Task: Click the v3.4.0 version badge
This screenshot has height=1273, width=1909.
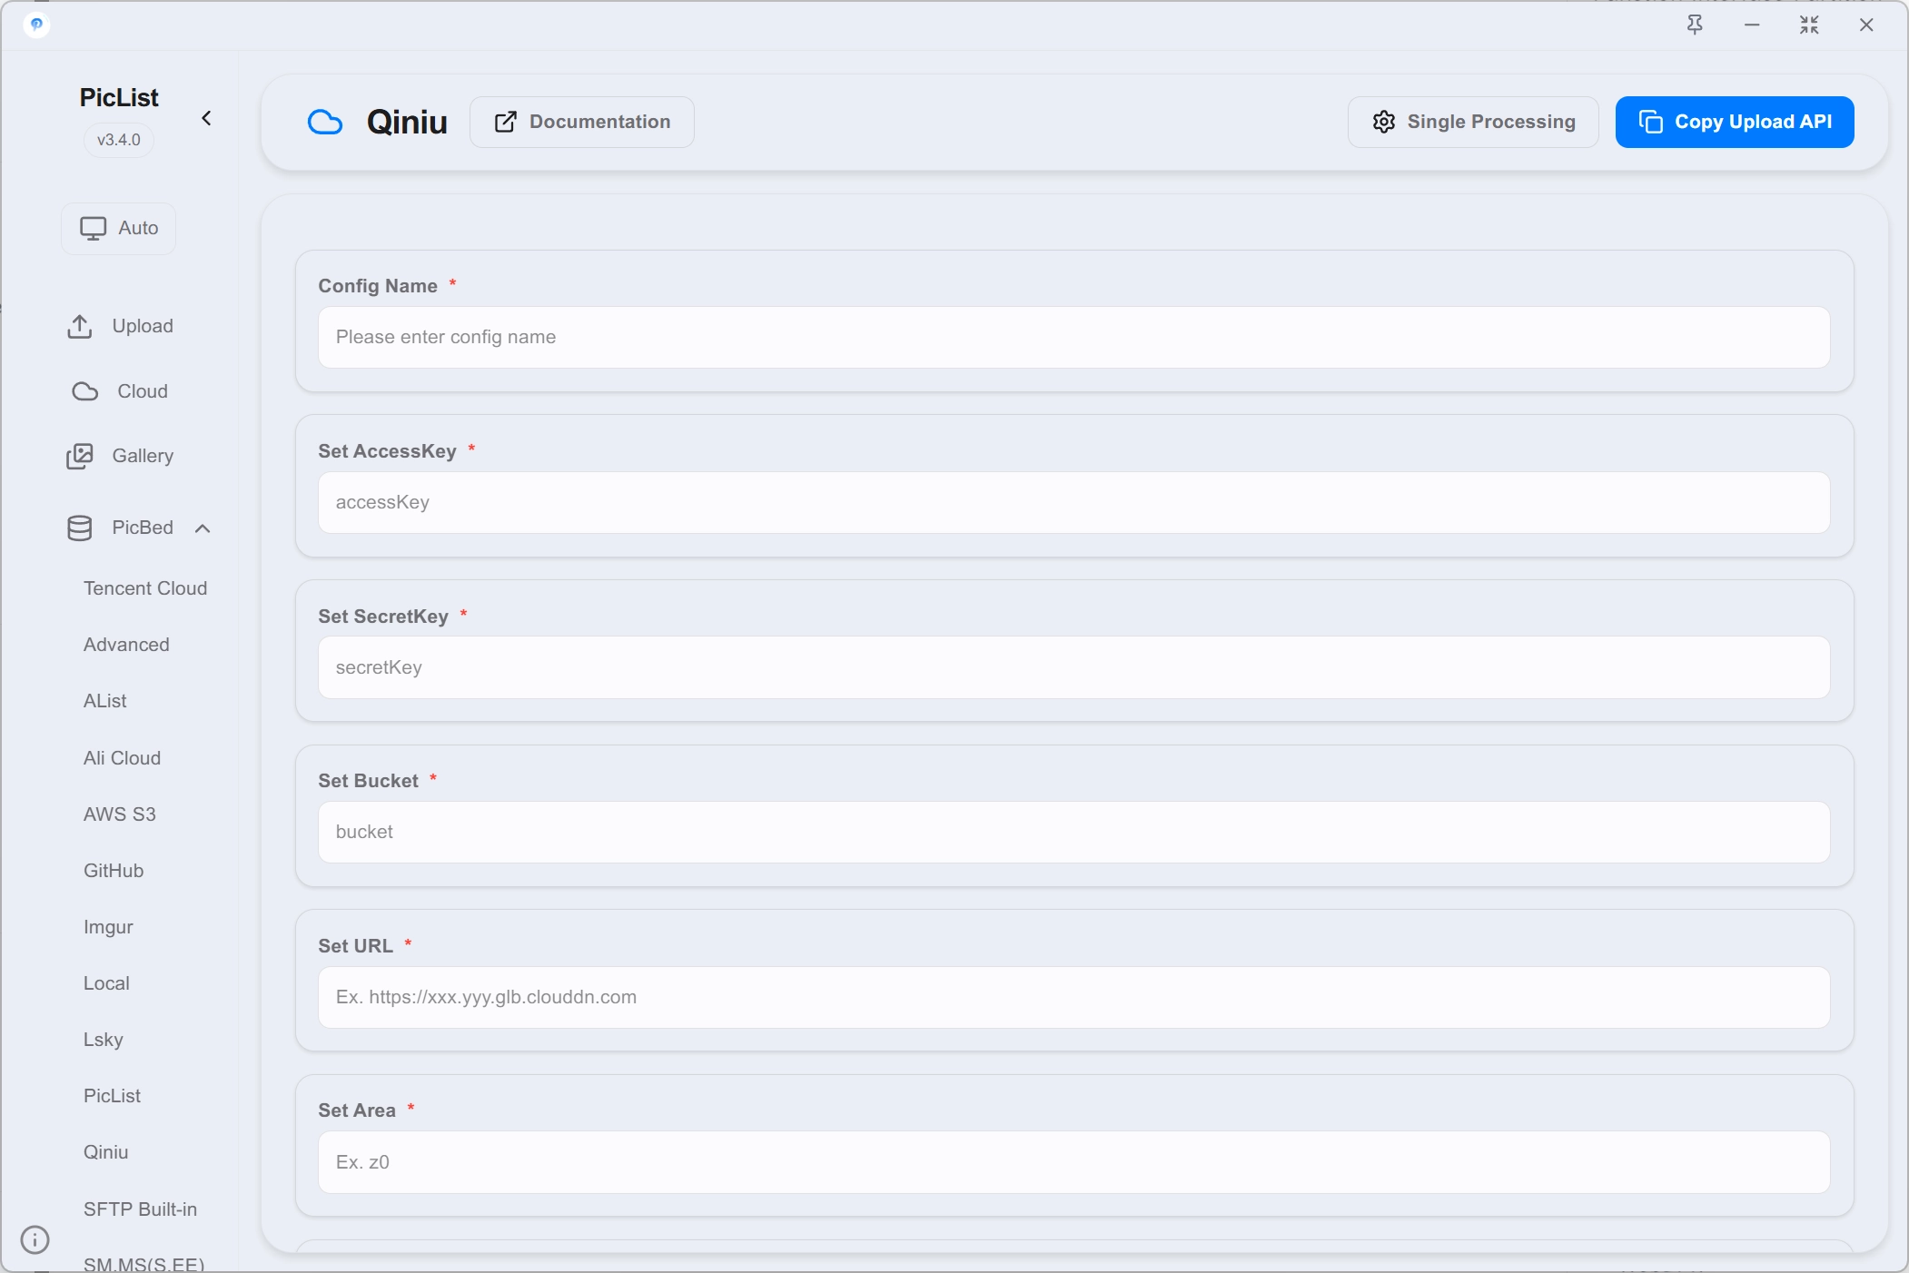Action: pyautogui.click(x=119, y=140)
